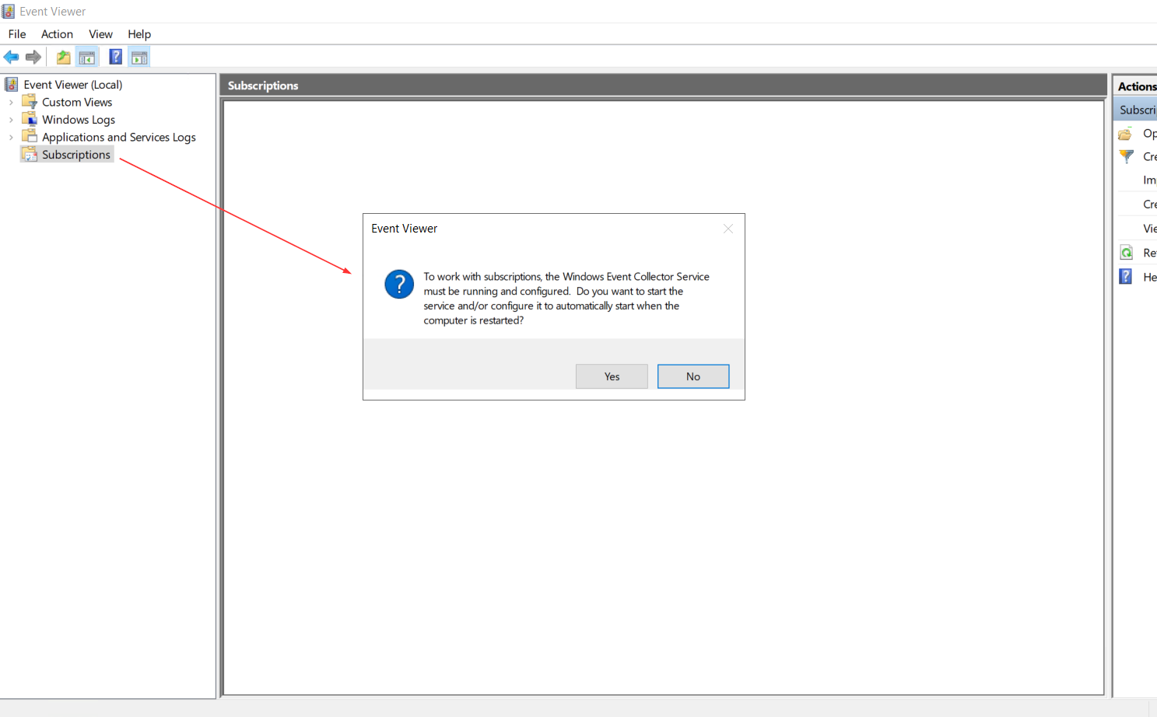The image size is (1157, 717).
Task: Click the Custom Views folder-with-filter icon
Action: [30, 101]
